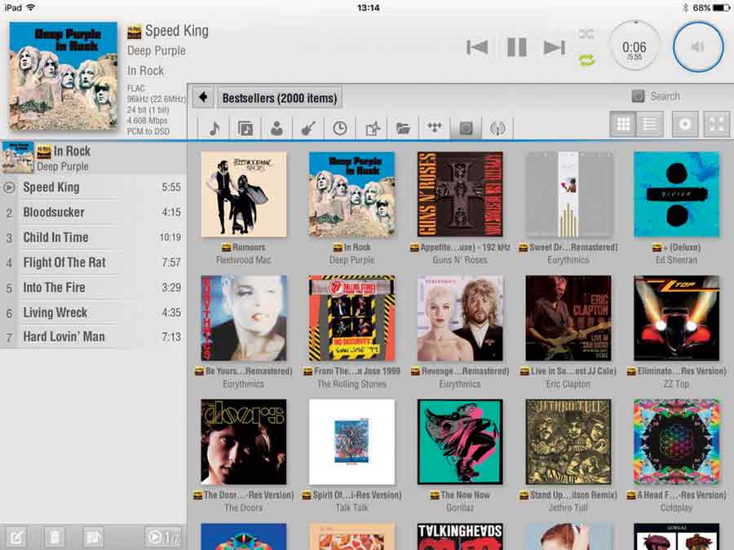Image resolution: width=734 pixels, height=550 pixels.
Task: Play track 6 Living Wreck
Action: pyautogui.click(x=94, y=312)
